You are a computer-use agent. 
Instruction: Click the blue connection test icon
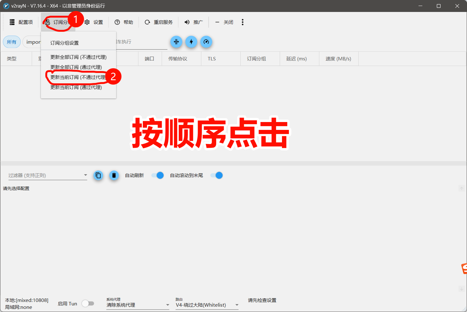(176, 42)
